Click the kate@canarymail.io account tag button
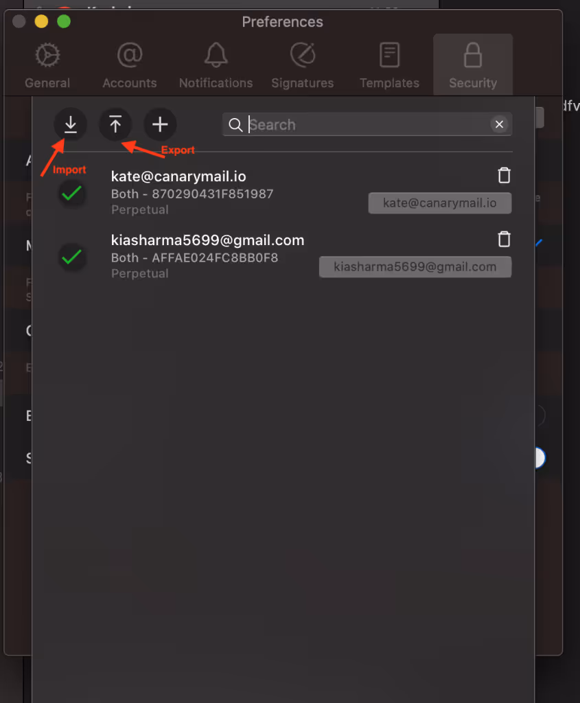580x703 pixels. click(440, 203)
